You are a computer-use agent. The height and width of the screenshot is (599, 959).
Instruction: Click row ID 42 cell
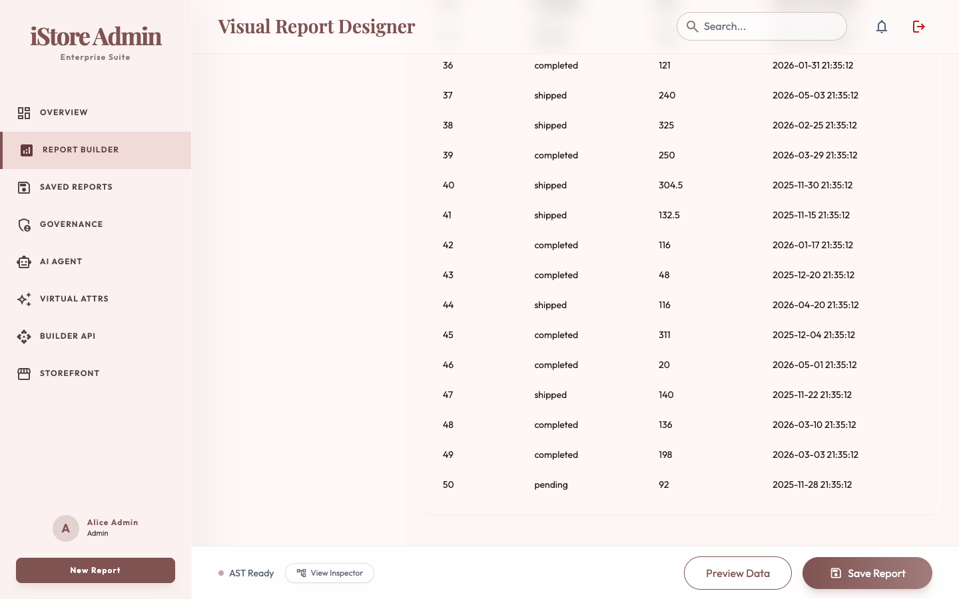(x=448, y=245)
